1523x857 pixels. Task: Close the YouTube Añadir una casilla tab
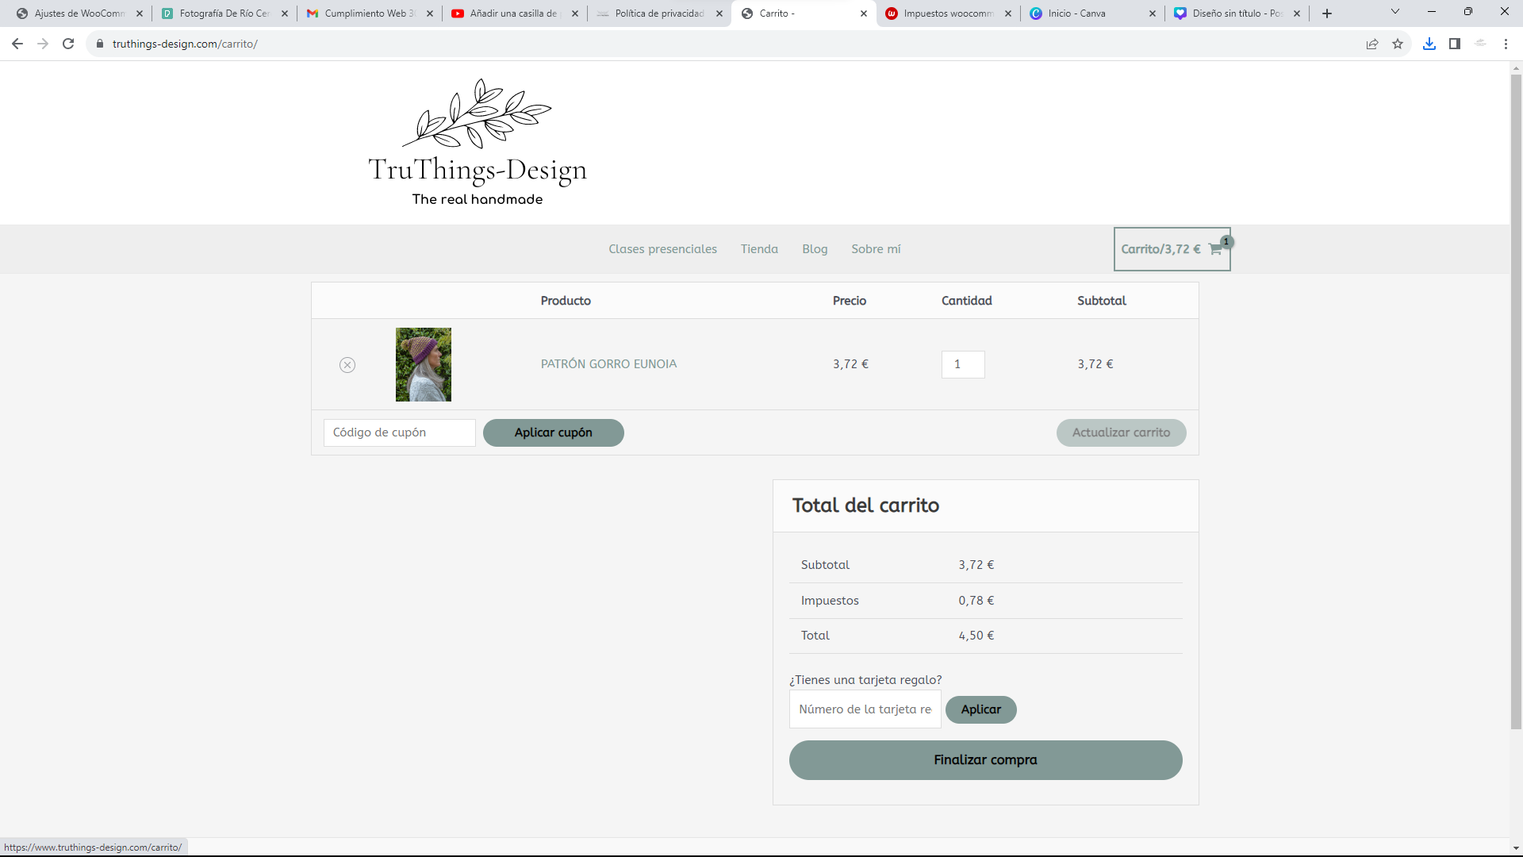pyautogui.click(x=575, y=13)
